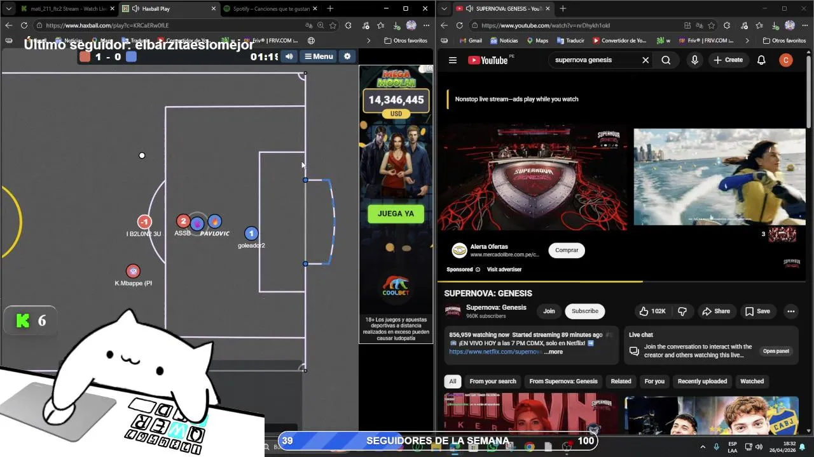The width and height of the screenshot is (814, 457).
Task: Switch to the Spotify browser tab
Action: coord(270,9)
